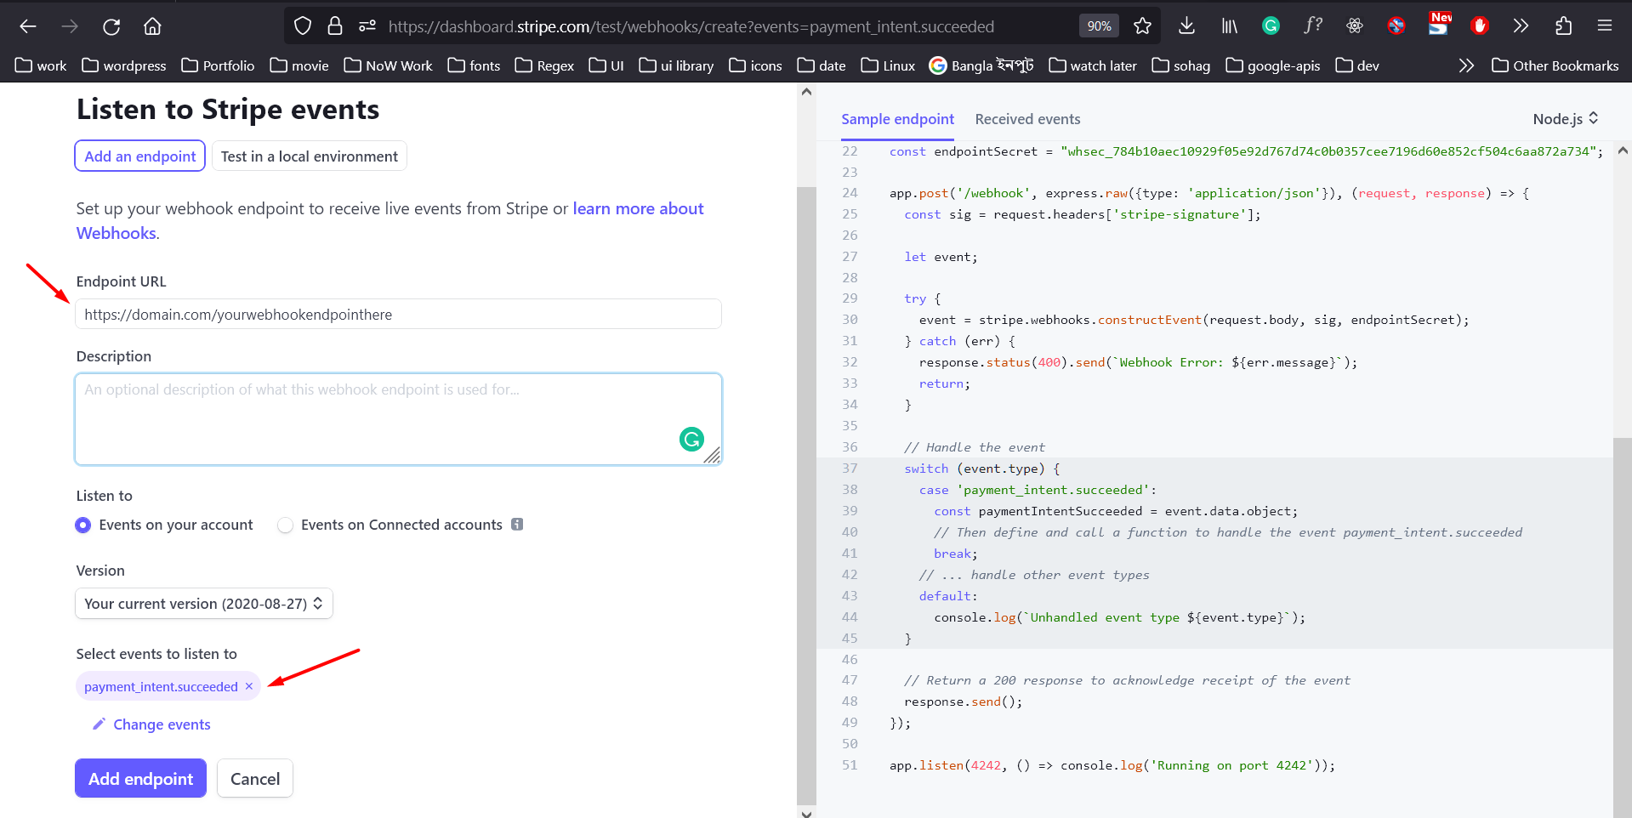
Task: Show more bookmarks overflow chevron
Action: point(1466,65)
